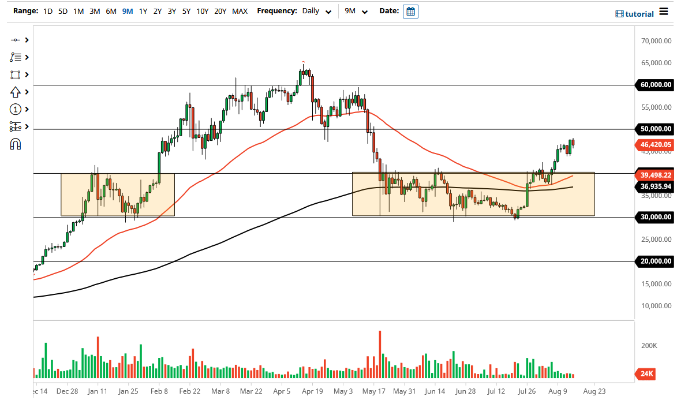Select the Fibonacci retracement tool
Image resolution: width=677 pixels, height=400 pixels.
pos(15,57)
